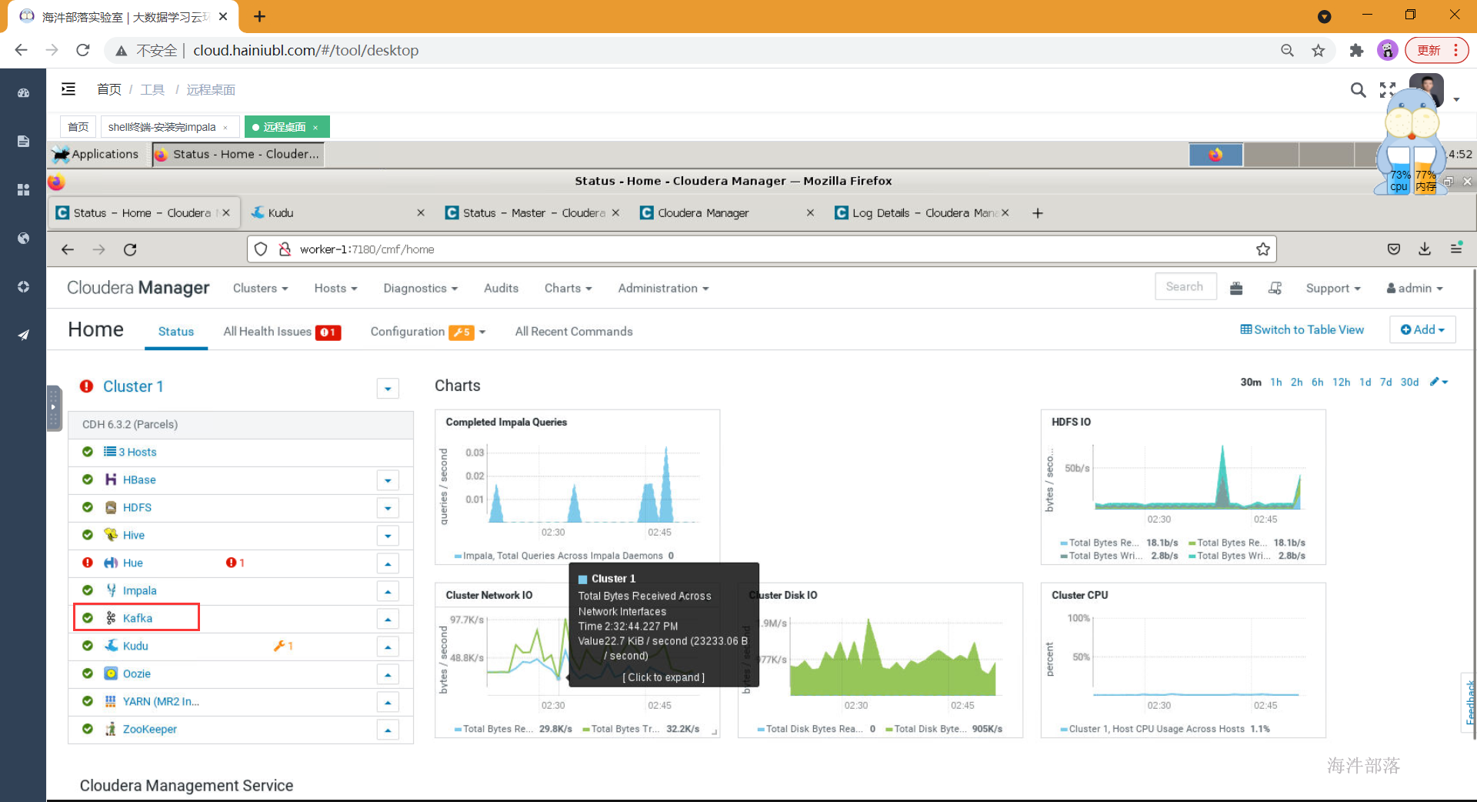
Task: Open Audits page
Action: click(501, 288)
